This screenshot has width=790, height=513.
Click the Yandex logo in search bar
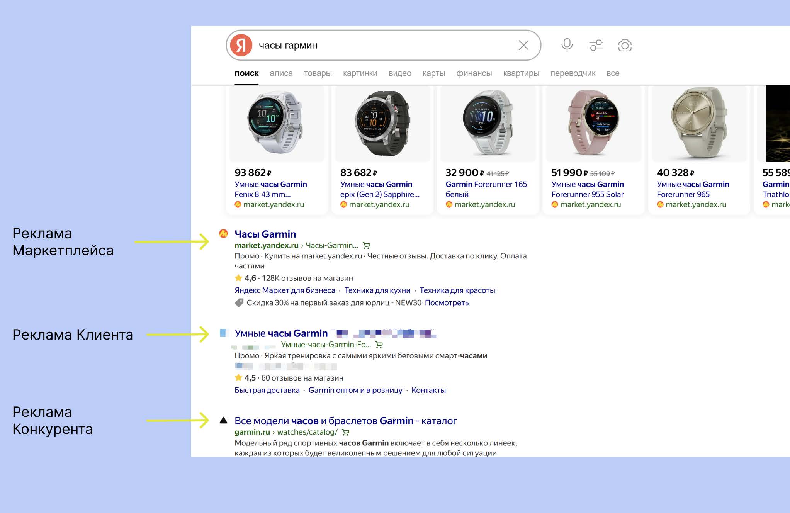pyautogui.click(x=241, y=45)
